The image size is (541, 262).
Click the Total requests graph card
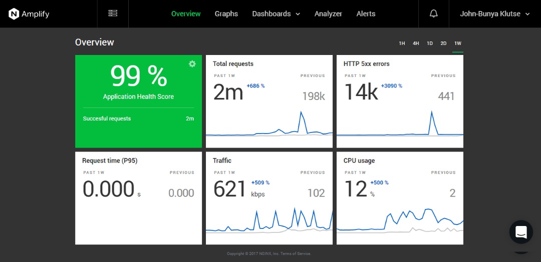pyautogui.click(x=269, y=101)
